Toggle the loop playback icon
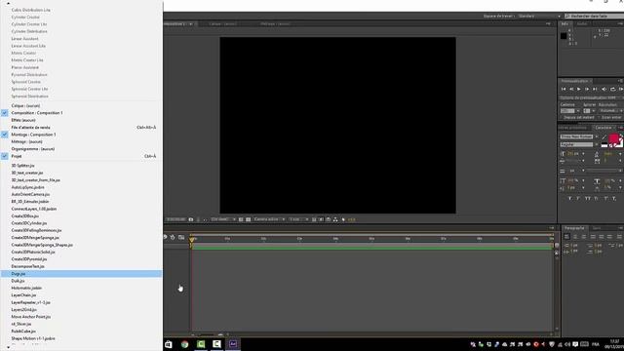This screenshot has width=624, height=351. click(613, 89)
